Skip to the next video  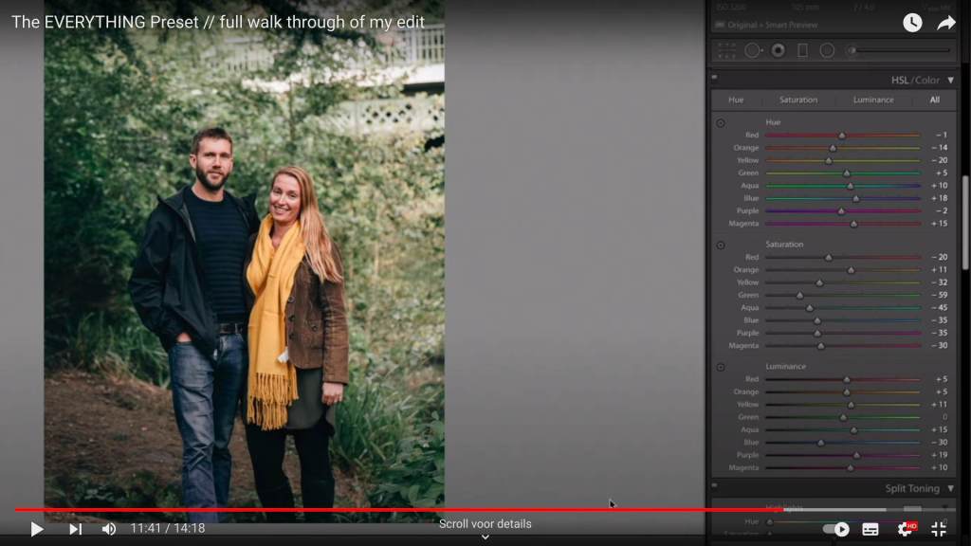coord(75,529)
